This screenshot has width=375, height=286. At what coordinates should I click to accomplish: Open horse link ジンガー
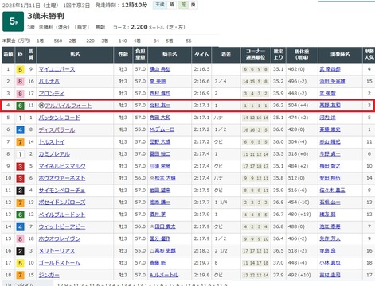pyautogui.click(x=49, y=275)
